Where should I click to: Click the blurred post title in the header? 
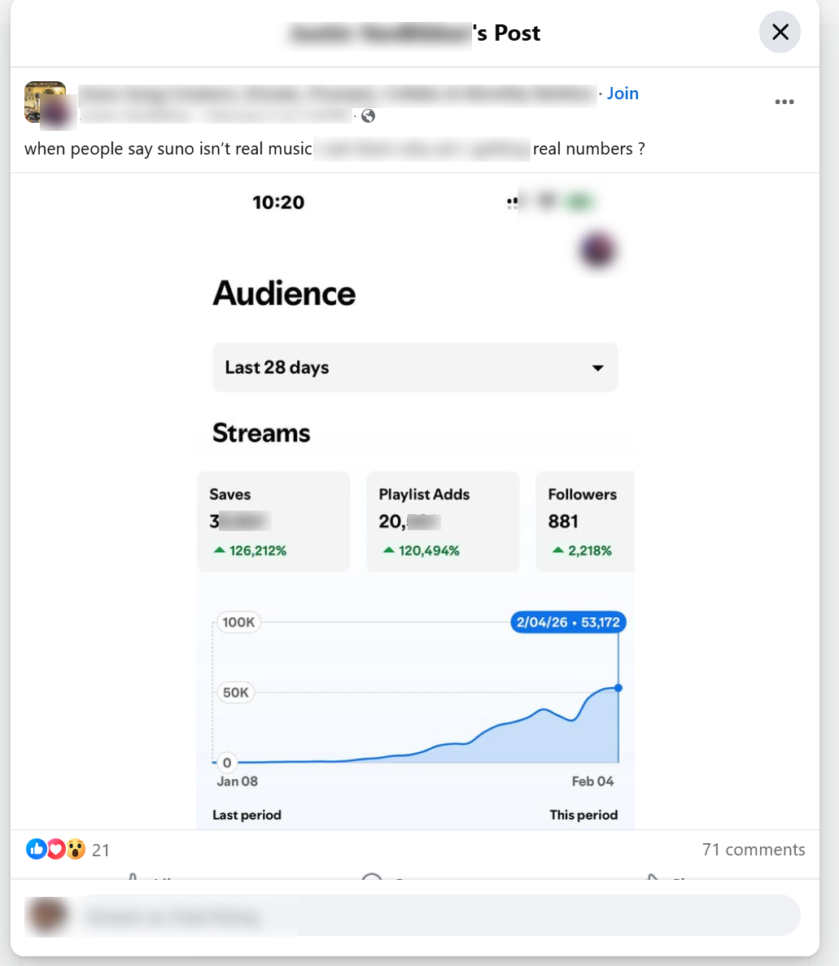(380, 33)
